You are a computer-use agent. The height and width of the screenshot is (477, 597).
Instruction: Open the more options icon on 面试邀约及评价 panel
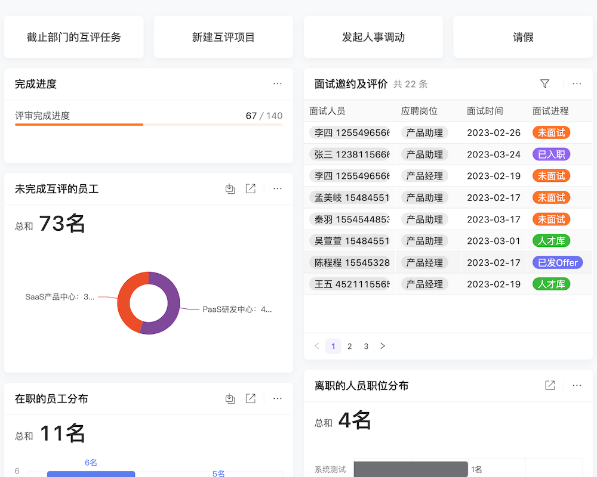point(576,84)
